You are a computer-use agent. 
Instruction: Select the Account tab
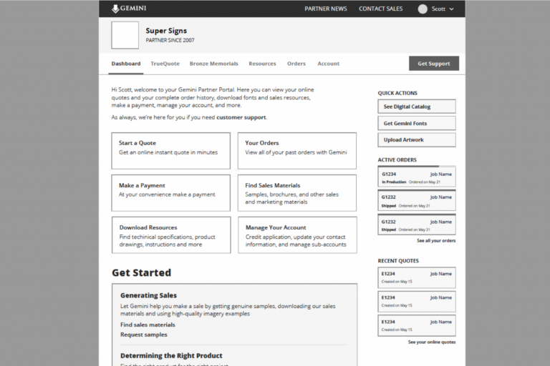pyautogui.click(x=328, y=64)
